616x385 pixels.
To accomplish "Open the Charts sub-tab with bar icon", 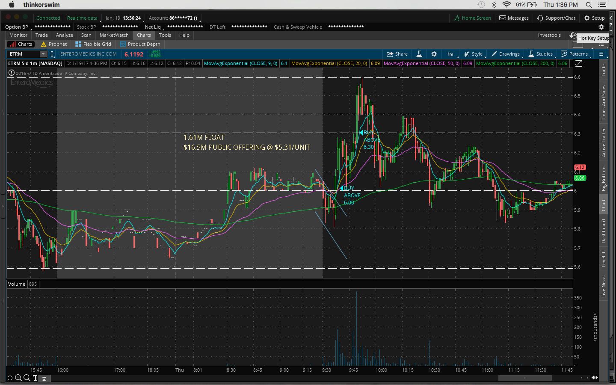I will point(21,44).
